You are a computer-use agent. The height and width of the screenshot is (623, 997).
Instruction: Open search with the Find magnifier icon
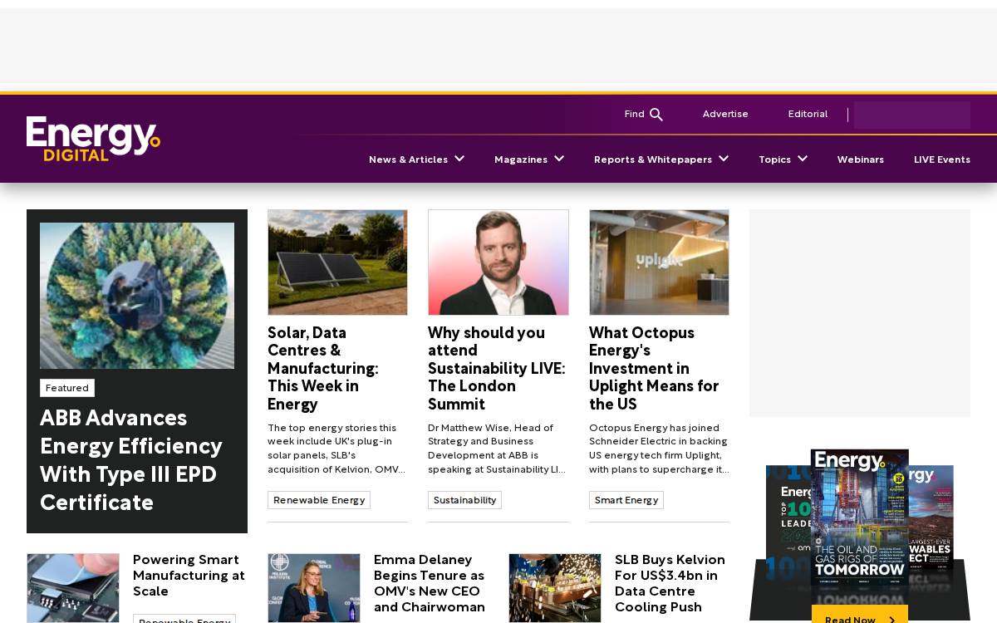pos(656,115)
